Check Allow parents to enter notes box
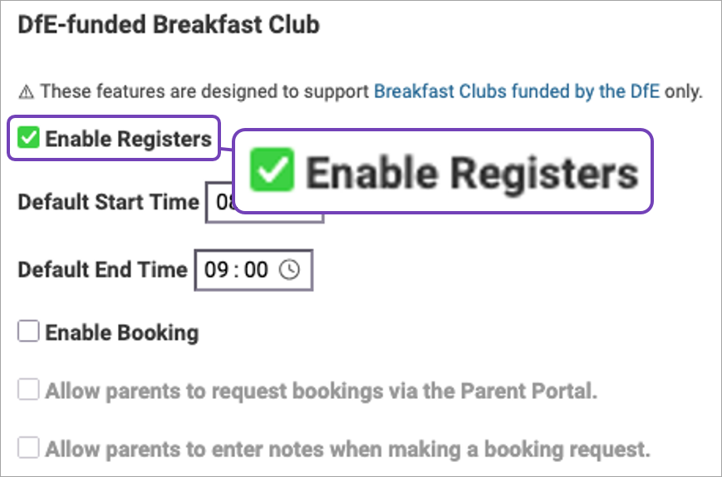The image size is (722, 477). 28,448
